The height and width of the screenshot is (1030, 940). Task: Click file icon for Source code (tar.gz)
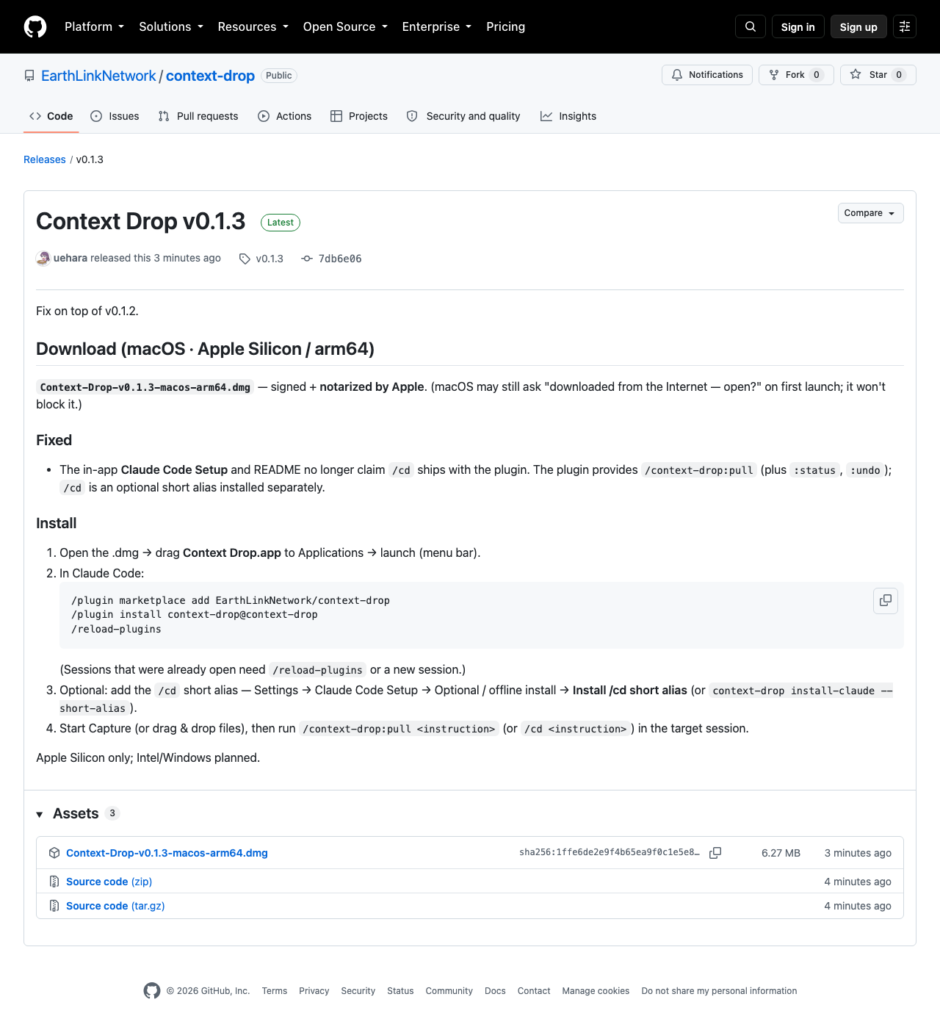54,906
